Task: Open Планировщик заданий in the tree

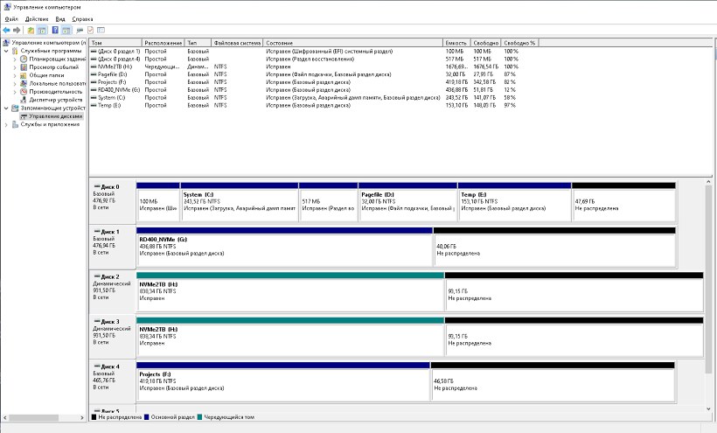Action: pos(57,59)
